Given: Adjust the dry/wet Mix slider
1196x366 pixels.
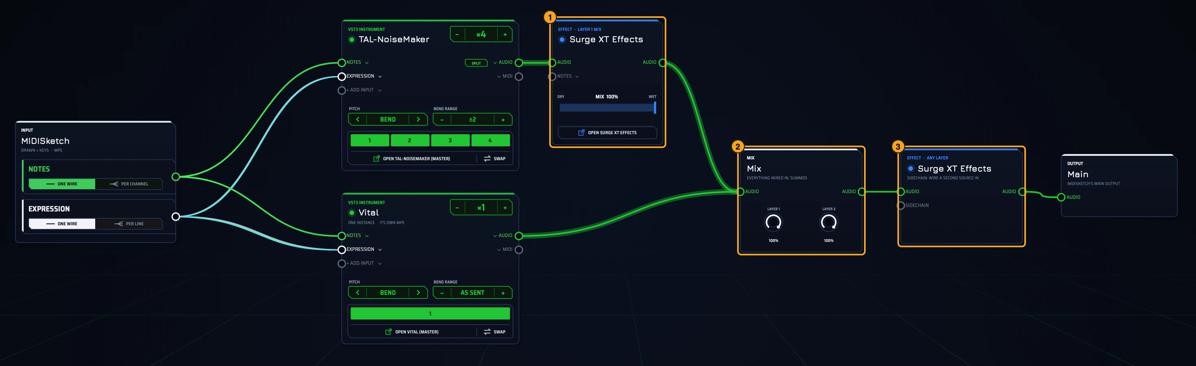Looking at the screenshot, I should click(x=608, y=108).
